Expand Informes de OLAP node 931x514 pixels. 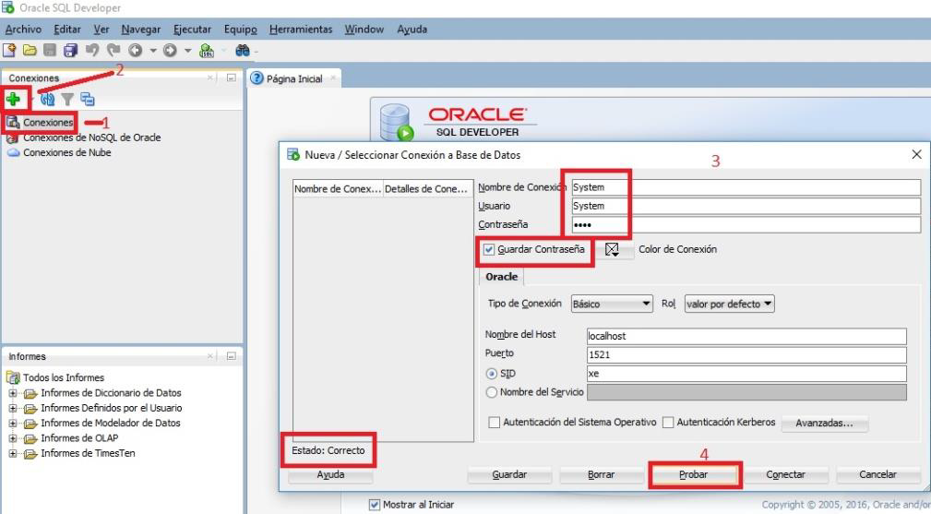coord(13,438)
